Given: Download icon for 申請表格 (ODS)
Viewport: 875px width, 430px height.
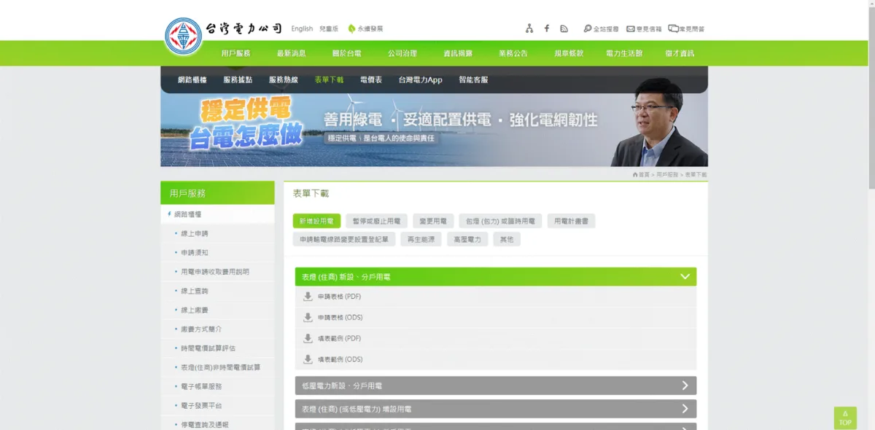Looking at the screenshot, I should point(308,317).
